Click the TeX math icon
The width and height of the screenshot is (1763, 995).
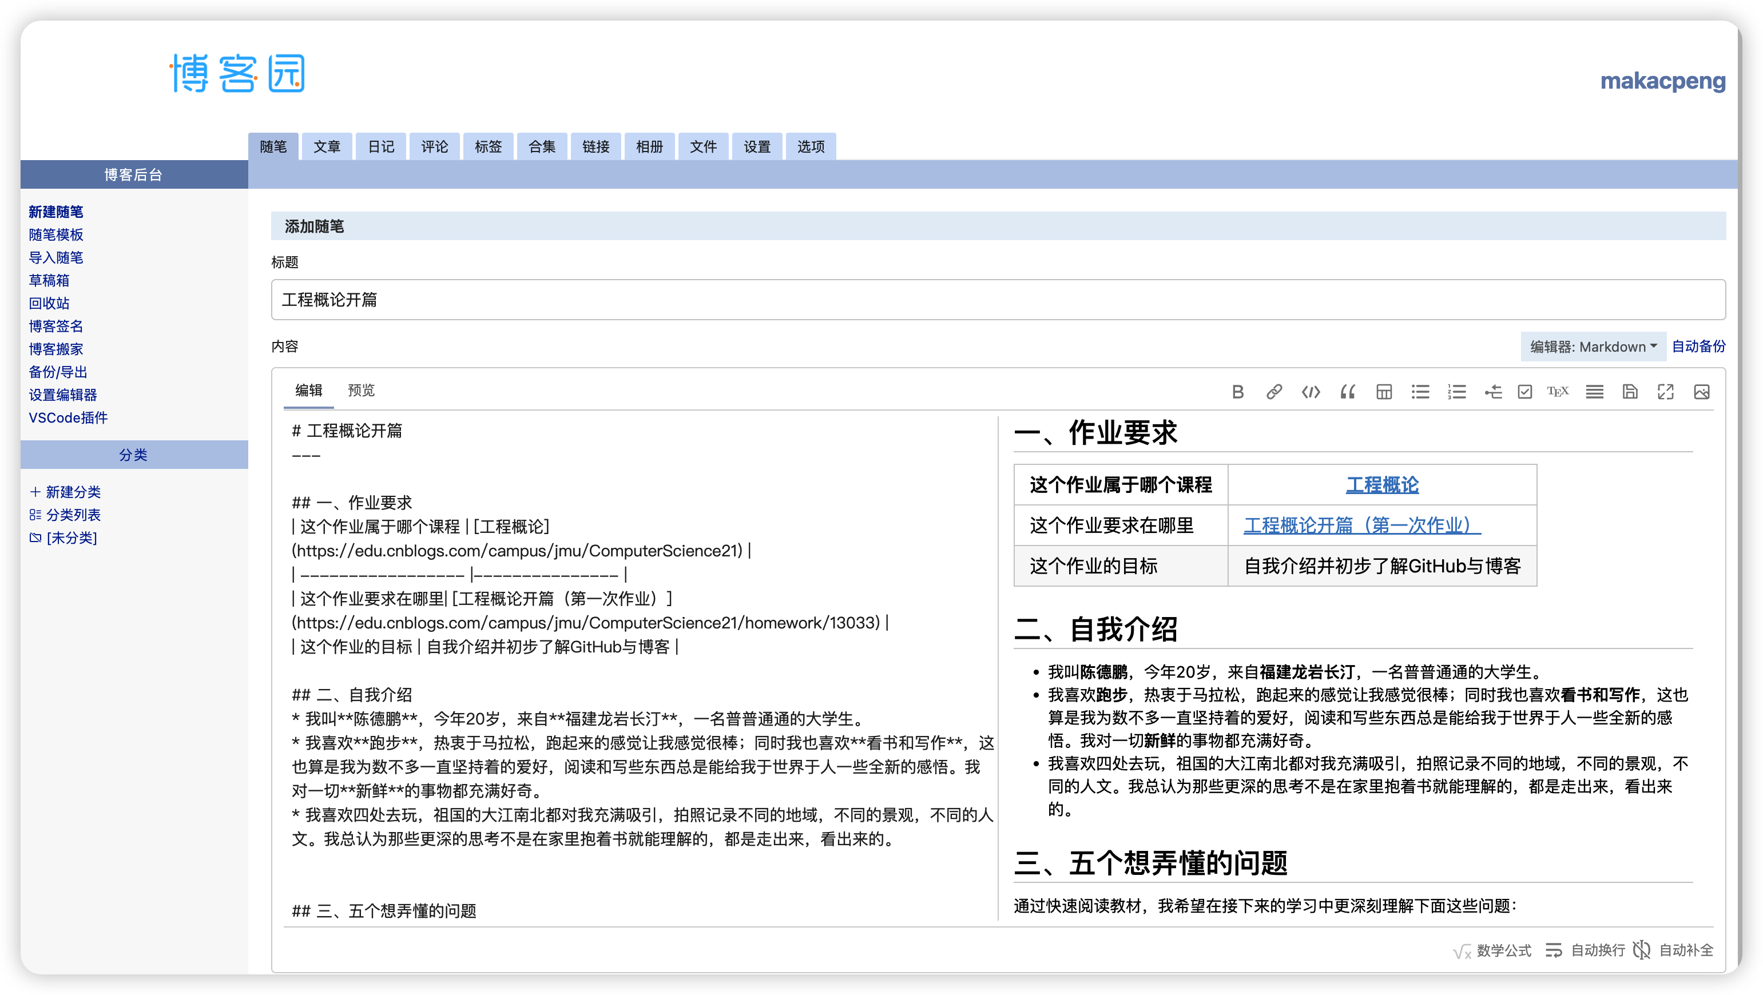pos(1558,392)
